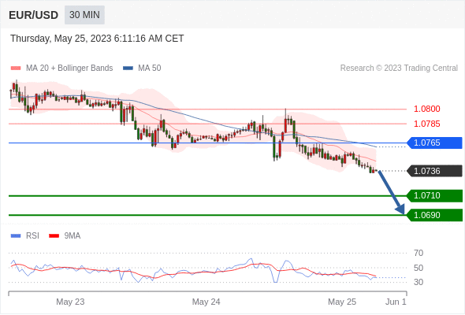Click the Jun 1 date axis label
The height and width of the screenshot is (315, 465).
point(396,302)
